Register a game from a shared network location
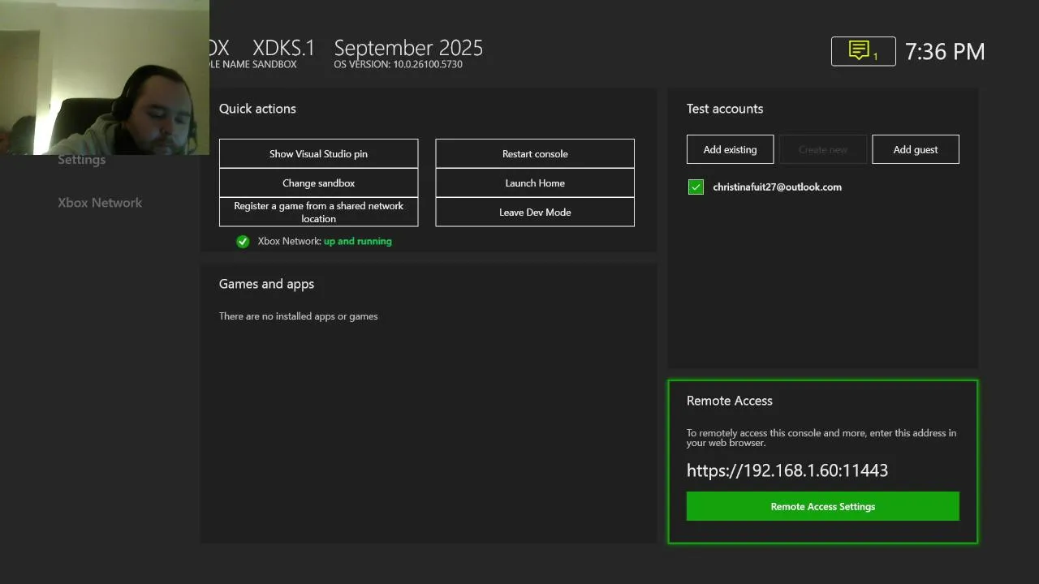Viewport: 1039px width, 584px height. [318, 212]
